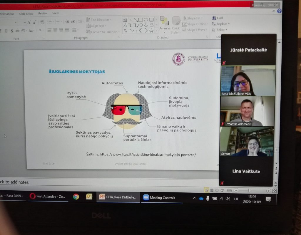Click the Find binoculars icon
Image resolution: width=301 pixels, height=235 pixels.
point(214,18)
